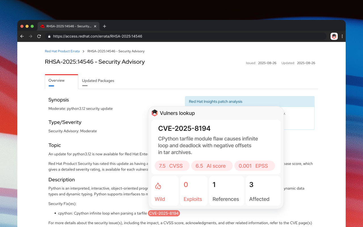
Task: Click the page reload icon
Action: click(39, 36)
